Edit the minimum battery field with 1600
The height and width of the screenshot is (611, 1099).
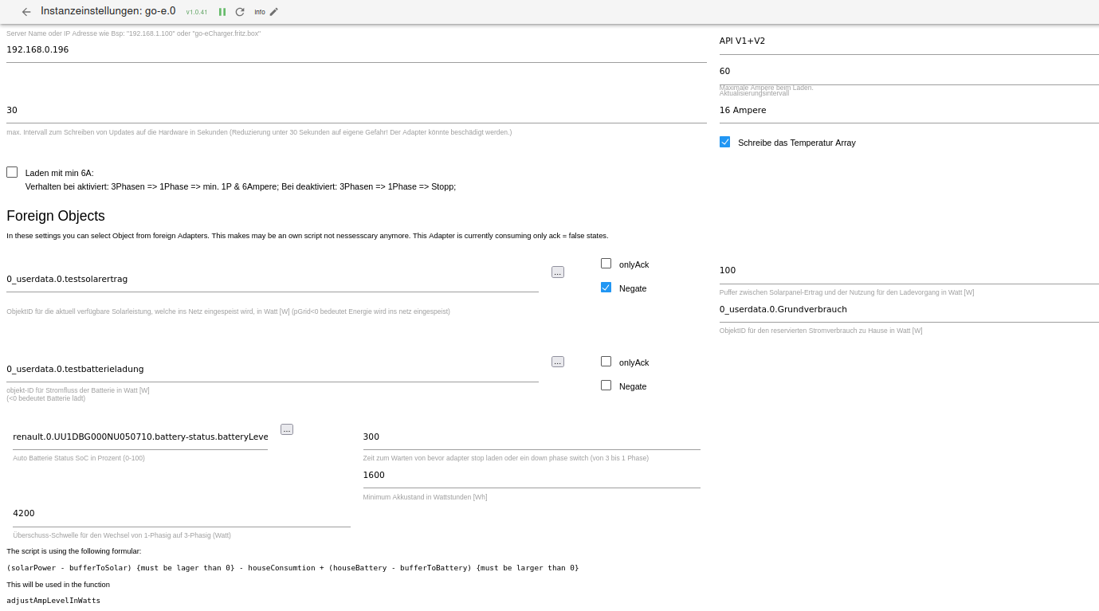532,476
